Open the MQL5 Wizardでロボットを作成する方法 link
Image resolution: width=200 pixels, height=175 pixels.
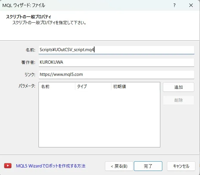coord(51,166)
